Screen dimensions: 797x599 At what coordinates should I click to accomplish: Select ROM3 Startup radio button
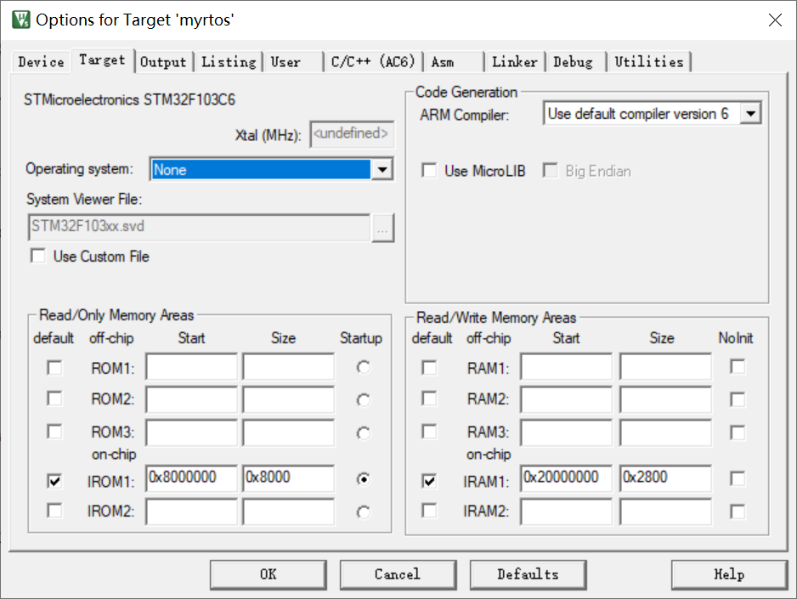coord(364,433)
